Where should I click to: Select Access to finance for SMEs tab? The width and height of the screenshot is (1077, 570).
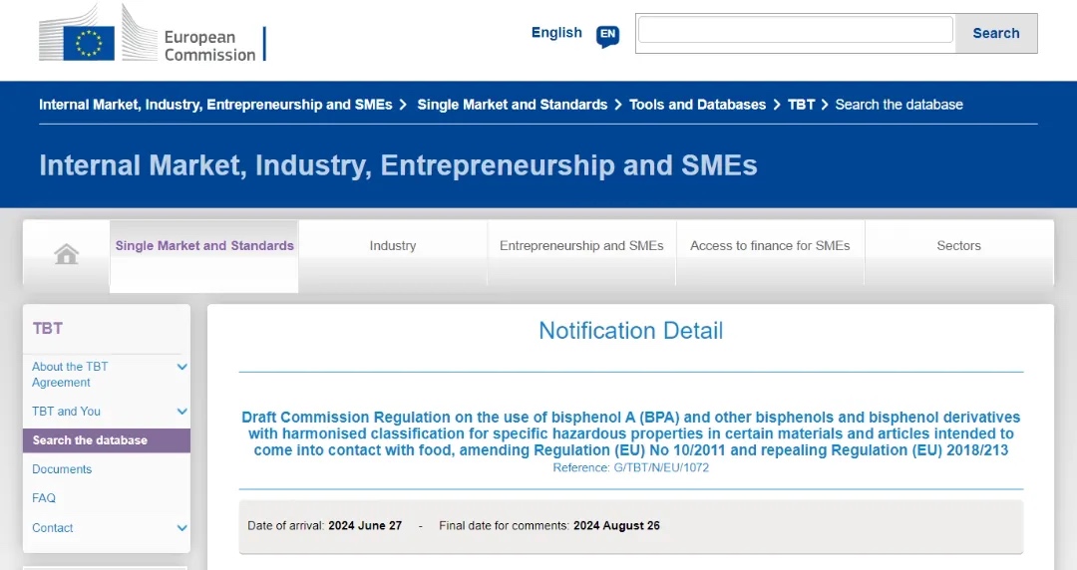(770, 246)
